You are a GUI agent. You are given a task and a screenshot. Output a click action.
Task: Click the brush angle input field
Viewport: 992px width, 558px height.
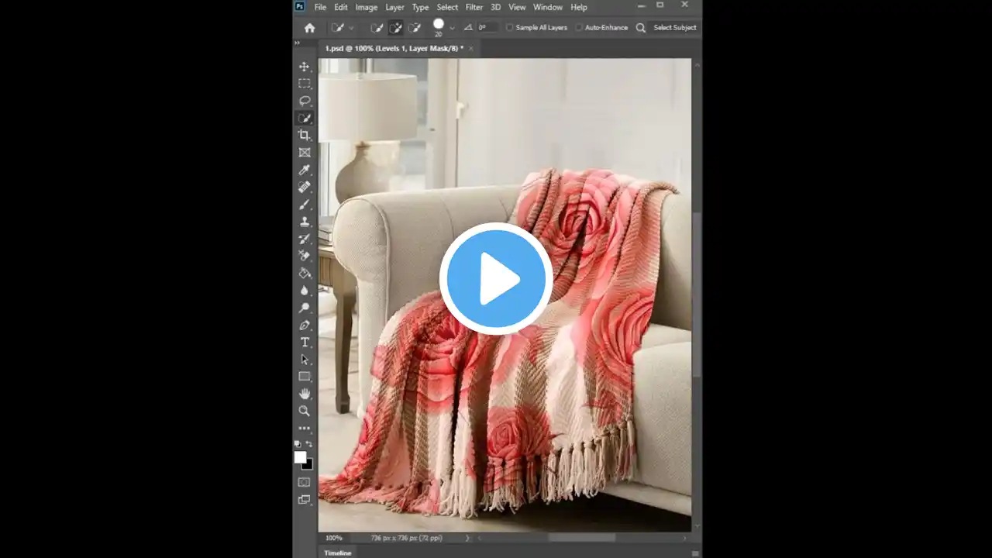tap(487, 28)
